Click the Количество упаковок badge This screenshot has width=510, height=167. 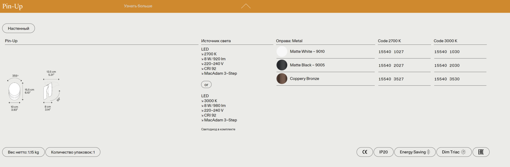[73, 152]
